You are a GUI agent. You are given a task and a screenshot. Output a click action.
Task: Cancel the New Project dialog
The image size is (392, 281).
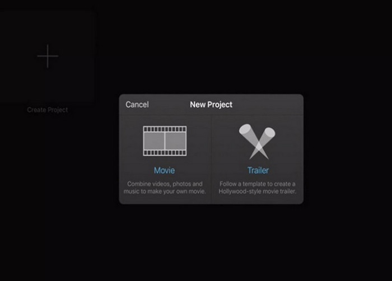(x=137, y=105)
